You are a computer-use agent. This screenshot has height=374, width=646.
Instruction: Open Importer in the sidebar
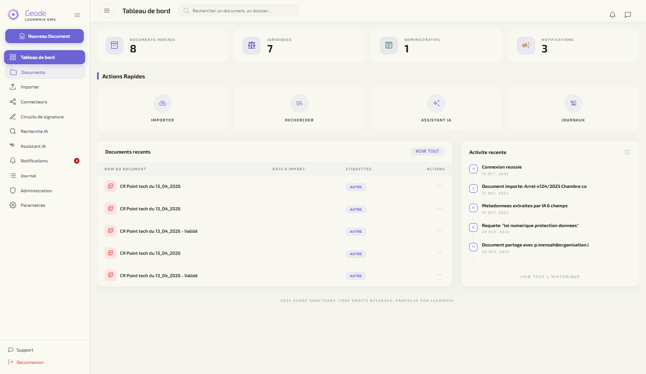click(x=45, y=87)
